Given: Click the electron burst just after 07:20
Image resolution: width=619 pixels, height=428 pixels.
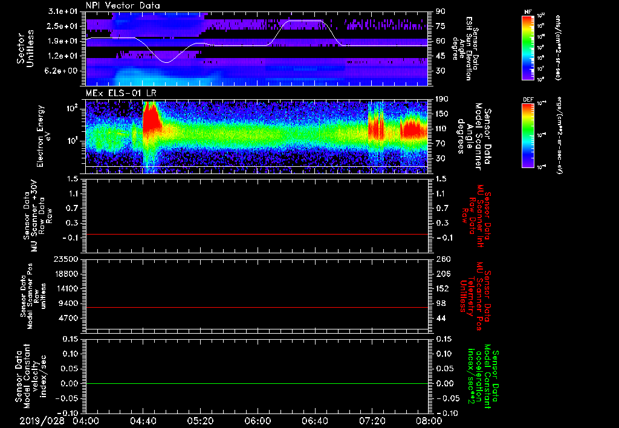Looking at the screenshot, I should [376, 126].
